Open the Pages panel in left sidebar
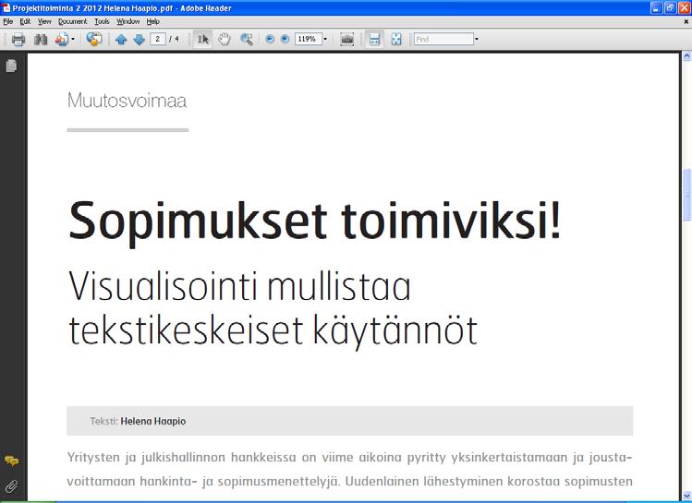 [x=11, y=66]
